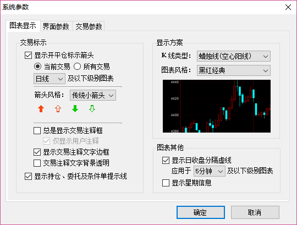This screenshot has height=225, width=297.
Task: Click the 确定 button
Action: point(201,212)
